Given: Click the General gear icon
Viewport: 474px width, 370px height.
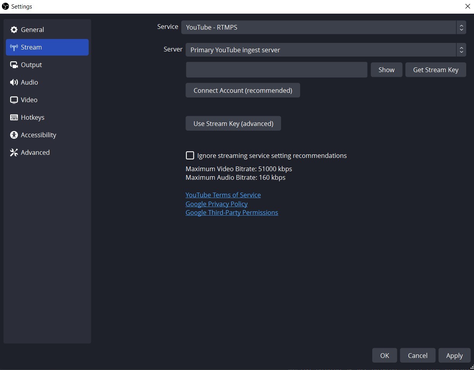Looking at the screenshot, I should (x=14, y=30).
